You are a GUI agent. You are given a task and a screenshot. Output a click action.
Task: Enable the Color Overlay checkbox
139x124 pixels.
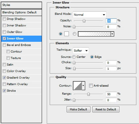(4, 71)
